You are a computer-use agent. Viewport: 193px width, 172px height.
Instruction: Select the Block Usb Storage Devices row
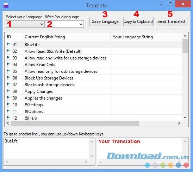pos(94,78)
